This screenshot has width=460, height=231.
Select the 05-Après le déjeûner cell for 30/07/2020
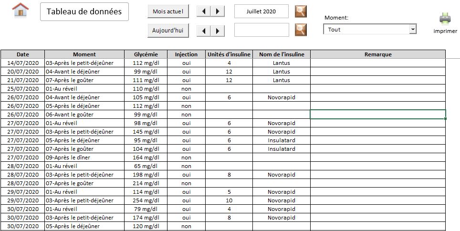click(84, 226)
